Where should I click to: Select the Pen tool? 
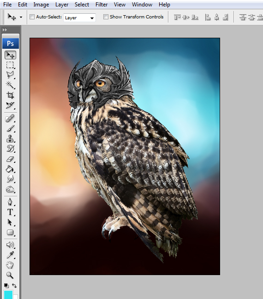(10, 202)
